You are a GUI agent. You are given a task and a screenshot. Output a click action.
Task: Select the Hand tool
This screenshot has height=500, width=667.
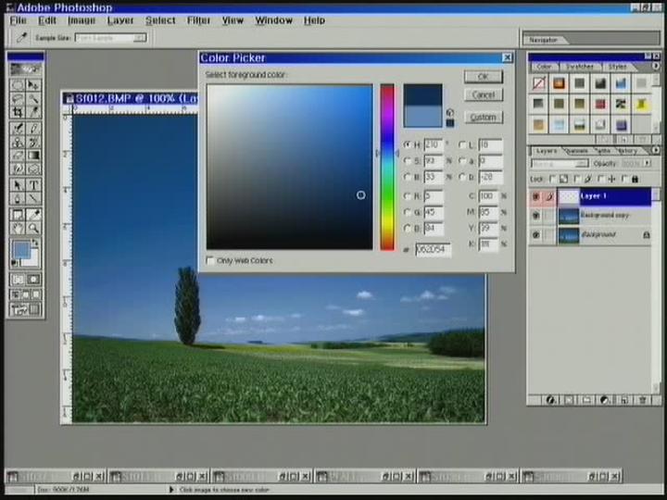coord(18,229)
